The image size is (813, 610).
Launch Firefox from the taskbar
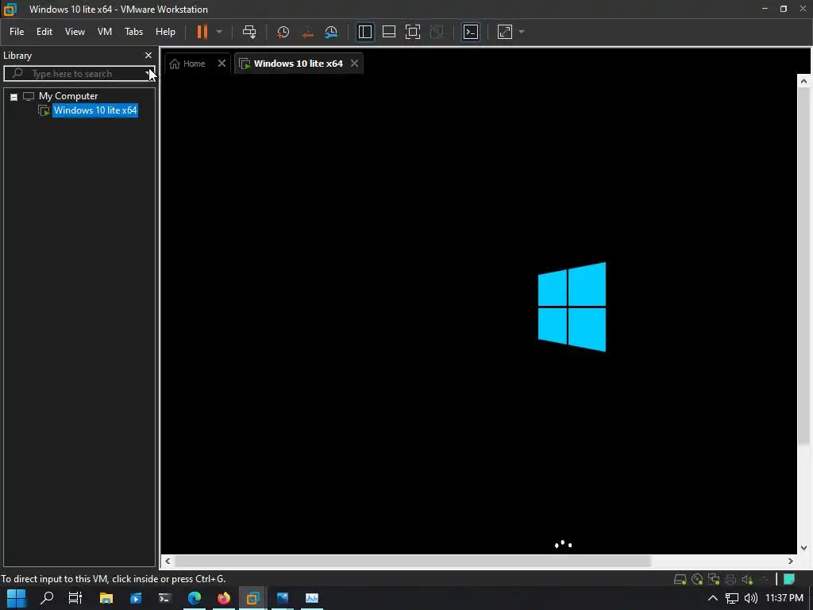[x=223, y=598]
